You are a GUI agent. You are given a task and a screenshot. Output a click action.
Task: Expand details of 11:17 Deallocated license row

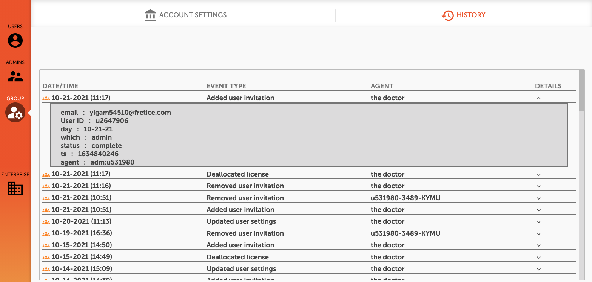click(x=539, y=175)
